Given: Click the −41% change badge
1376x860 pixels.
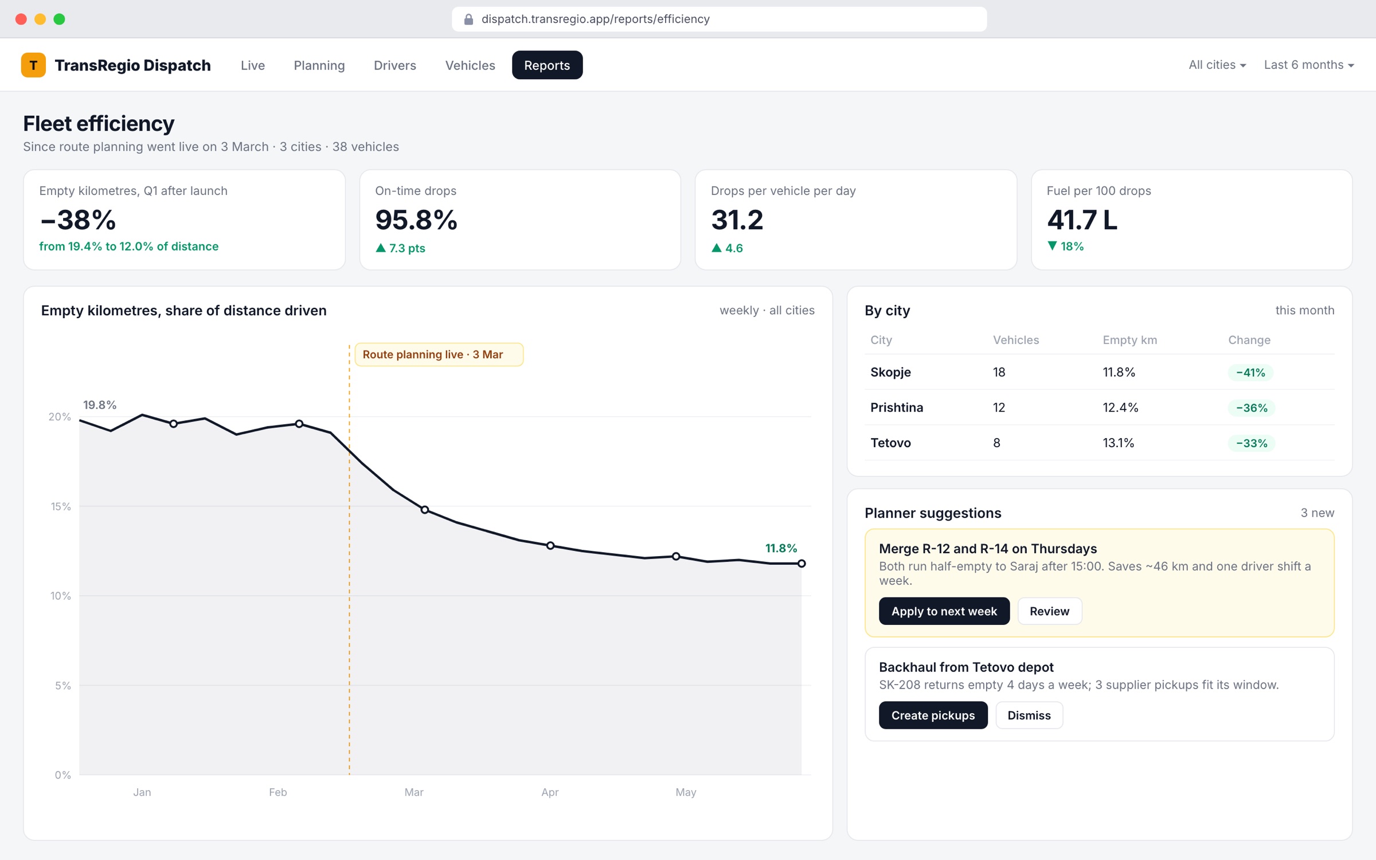Looking at the screenshot, I should pyautogui.click(x=1250, y=373).
